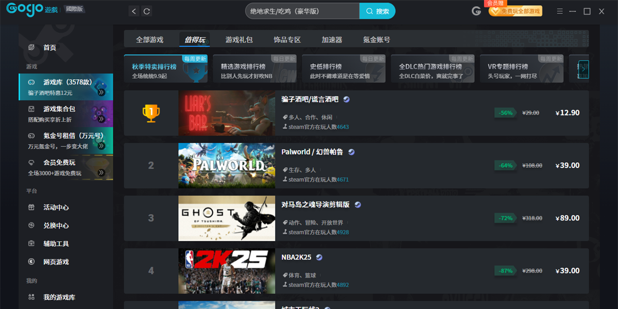Select the 史低排行榜 ranking card
The width and height of the screenshot is (618, 309).
(x=344, y=70)
